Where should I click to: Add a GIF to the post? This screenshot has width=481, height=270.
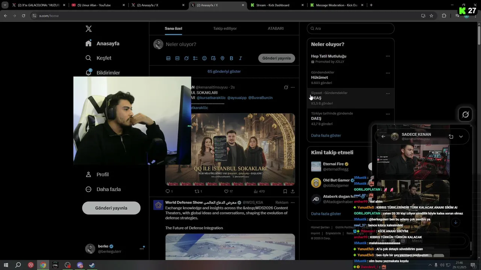[x=177, y=58]
